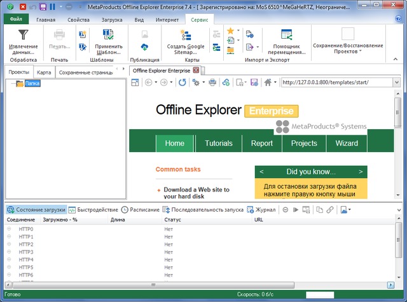Close the Offline Explorer Enterprise browser tab
Screen dimensions: 407x302
point(196,71)
